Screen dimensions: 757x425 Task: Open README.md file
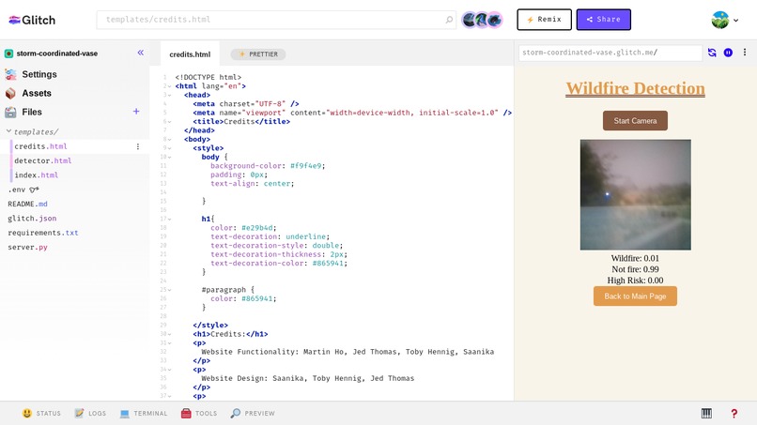coord(27,205)
